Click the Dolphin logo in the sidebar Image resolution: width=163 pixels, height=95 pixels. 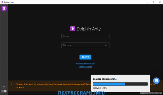[x=4, y=8]
